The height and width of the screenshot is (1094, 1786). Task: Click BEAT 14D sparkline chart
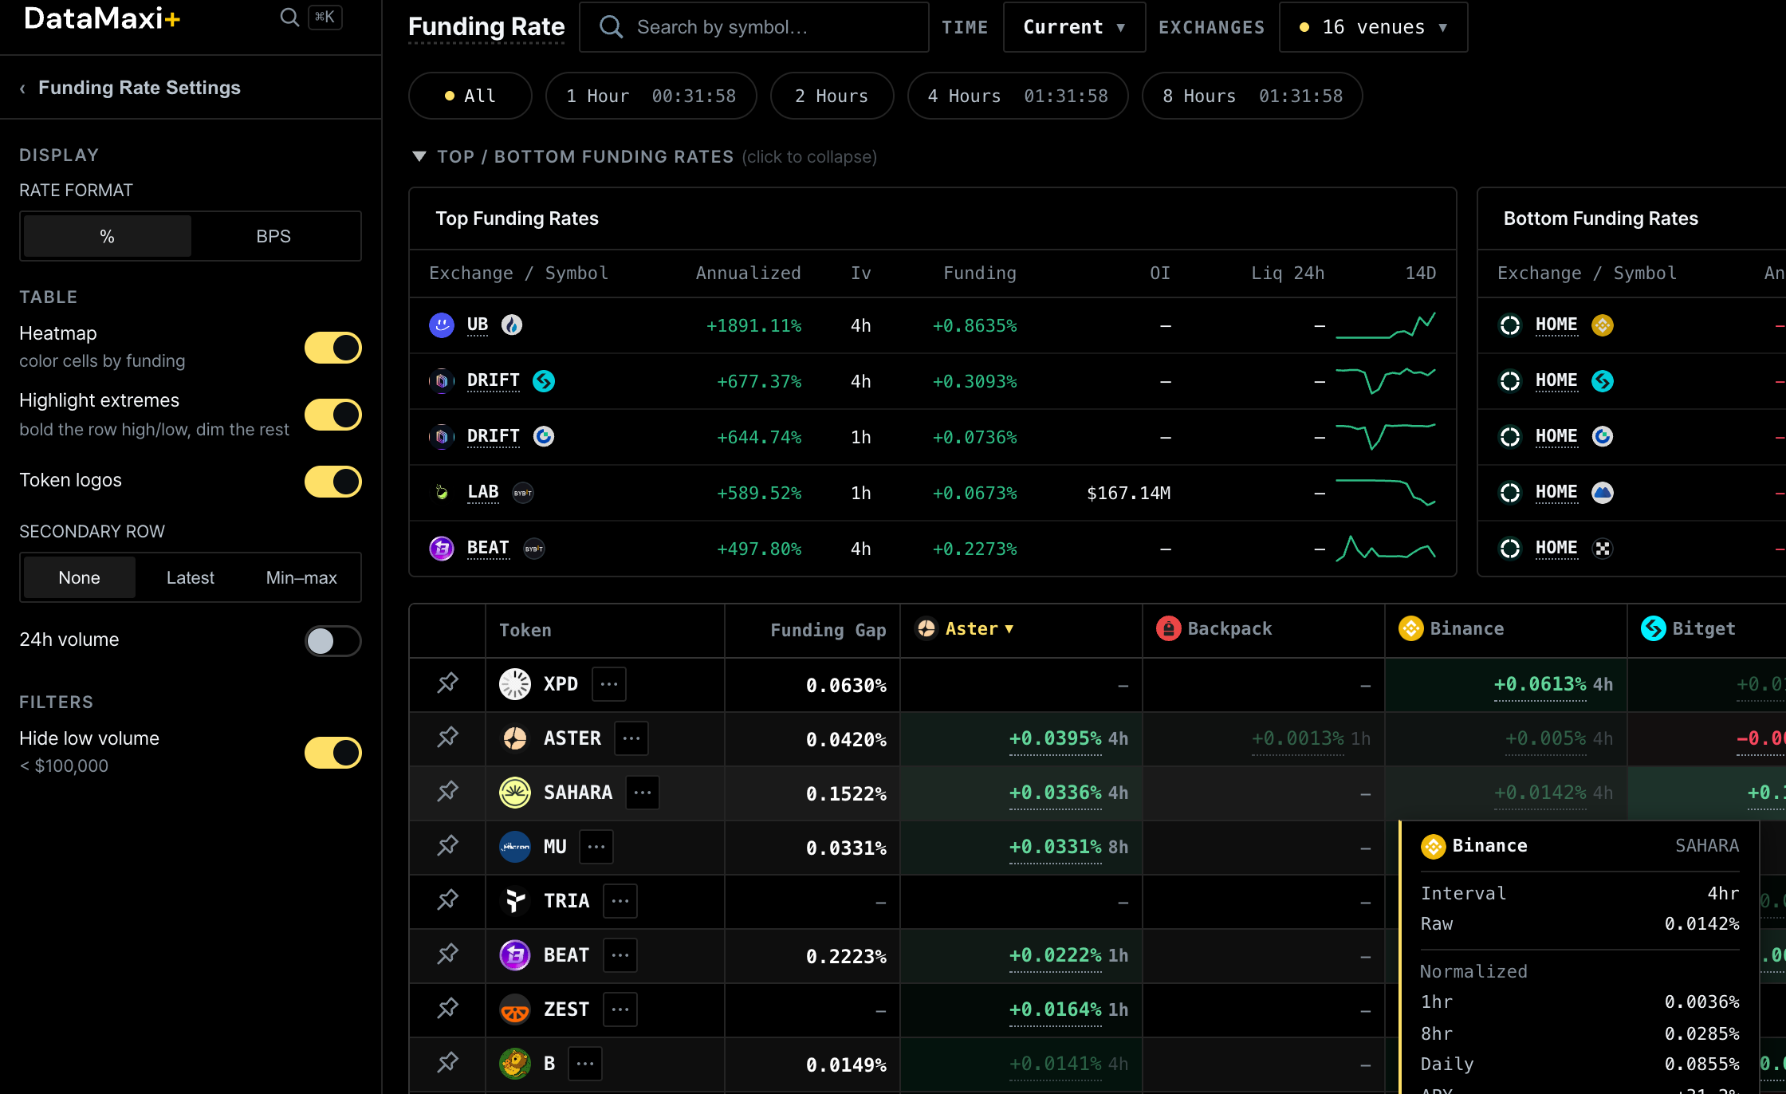[x=1386, y=549]
